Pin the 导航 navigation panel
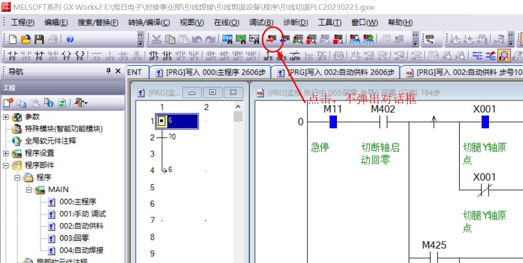The height and width of the screenshot is (263, 523). (108, 71)
